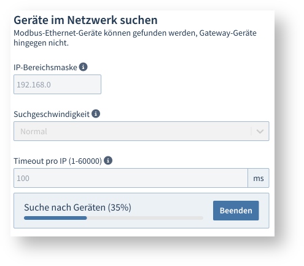The height and width of the screenshot is (266, 304).
Task: Click the chevron arrow in the Normal dropdown
Action: [260, 131]
